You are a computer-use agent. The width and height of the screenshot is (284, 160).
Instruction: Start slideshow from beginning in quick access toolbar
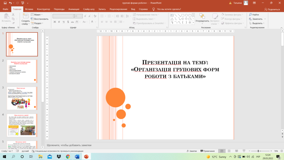click(22, 3)
